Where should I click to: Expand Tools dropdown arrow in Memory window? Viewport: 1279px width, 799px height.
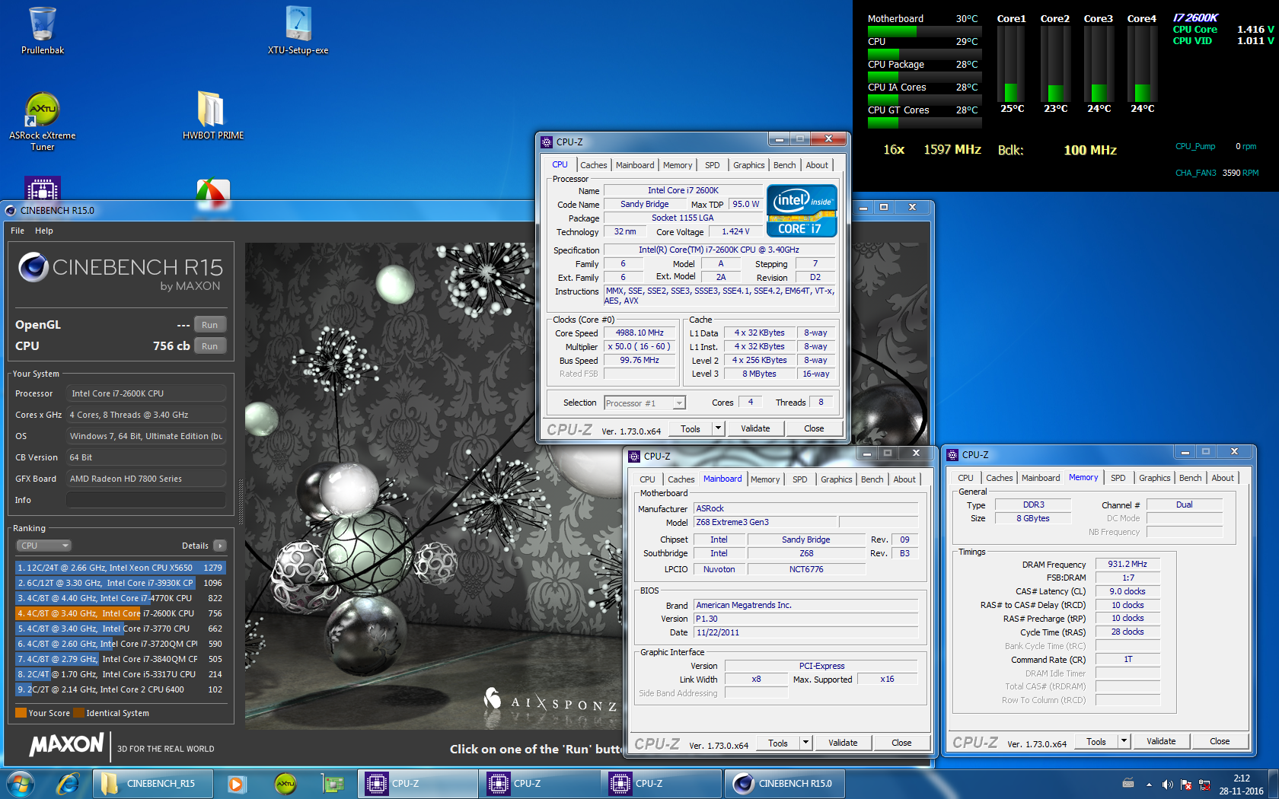[1124, 741]
